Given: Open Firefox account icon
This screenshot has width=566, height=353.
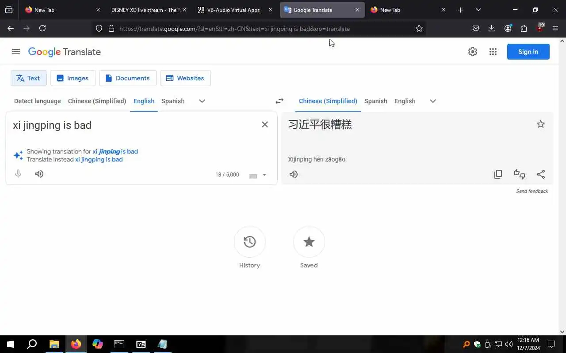Looking at the screenshot, I should point(508,28).
